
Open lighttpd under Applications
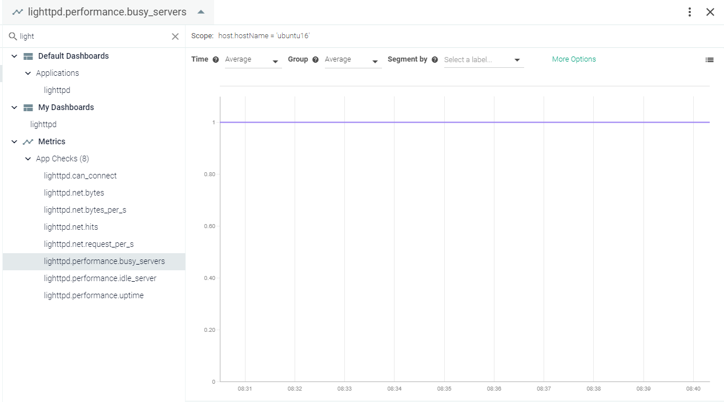[x=57, y=90]
